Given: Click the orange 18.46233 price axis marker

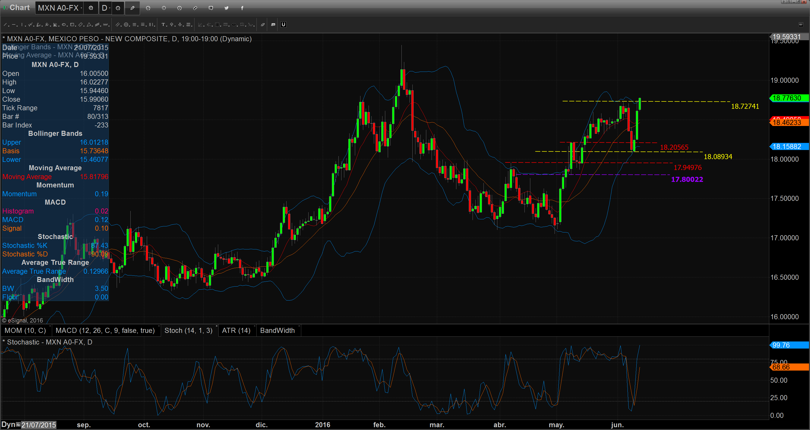Looking at the screenshot, I should [789, 123].
